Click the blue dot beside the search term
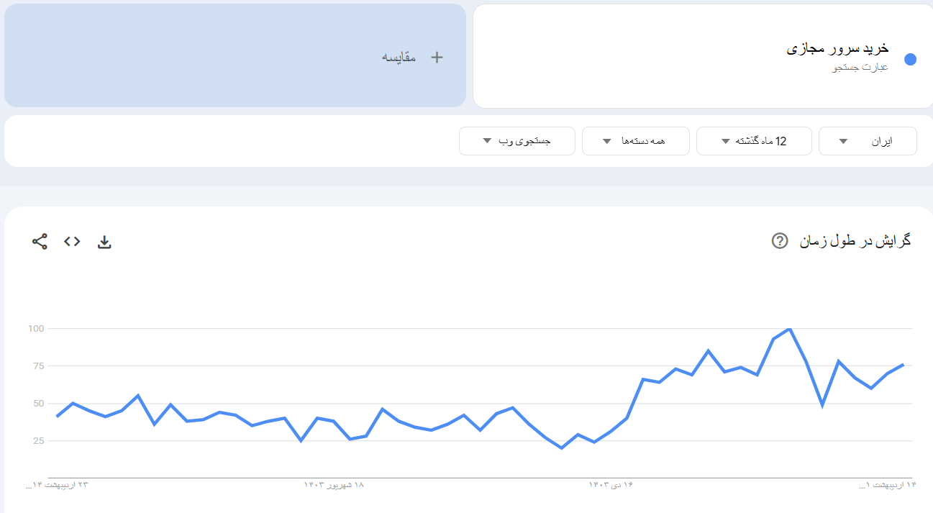This screenshot has width=933, height=513. (910, 60)
